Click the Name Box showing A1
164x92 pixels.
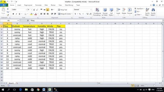(x=9, y=20)
